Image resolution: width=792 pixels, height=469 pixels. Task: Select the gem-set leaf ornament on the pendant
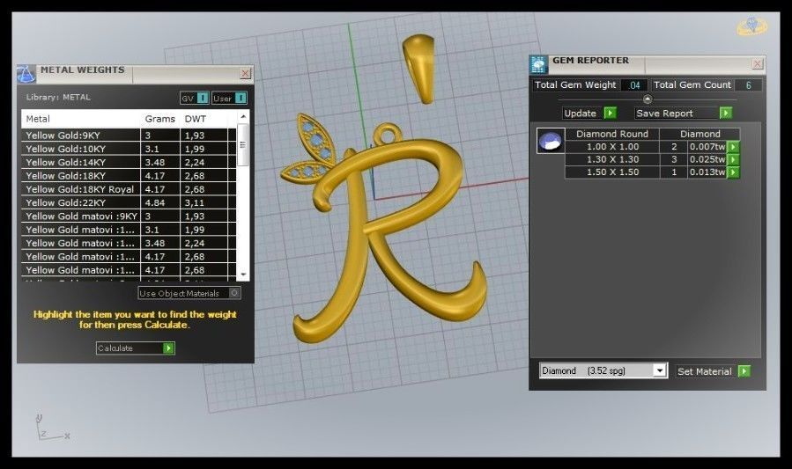tap(308, 149)
